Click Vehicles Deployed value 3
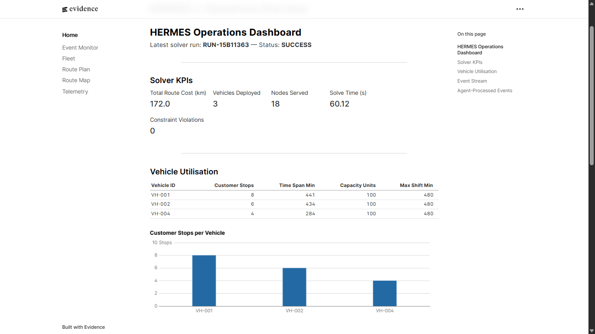595x334 pixels. (215, 104)
